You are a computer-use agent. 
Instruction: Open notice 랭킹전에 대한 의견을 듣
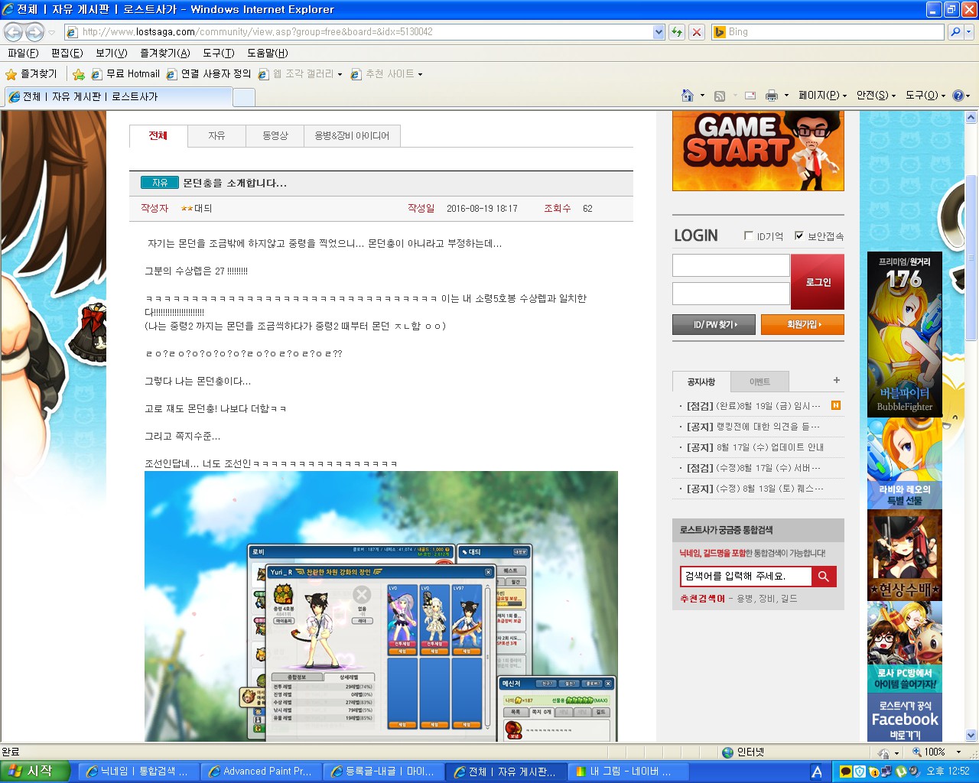753,427
